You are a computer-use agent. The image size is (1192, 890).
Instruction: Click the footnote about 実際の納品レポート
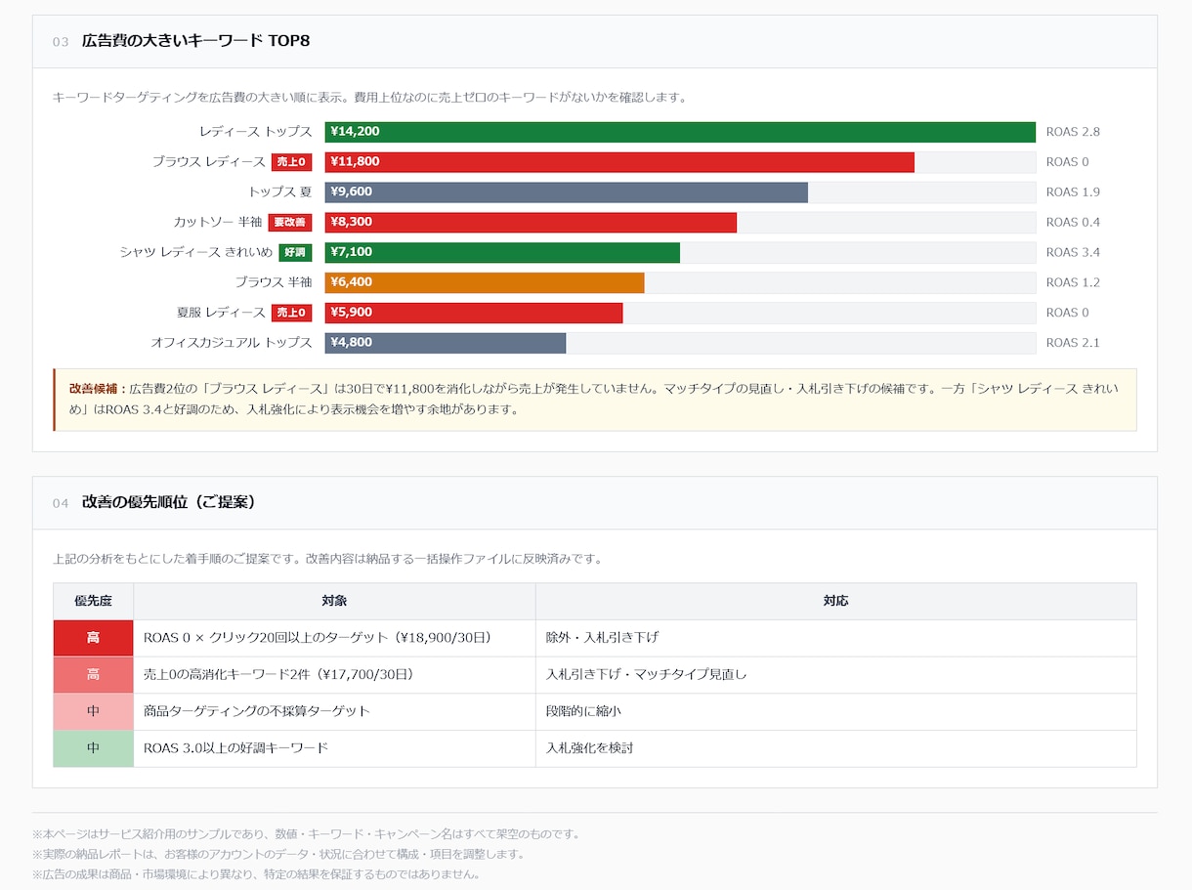[x=278, y=854]
